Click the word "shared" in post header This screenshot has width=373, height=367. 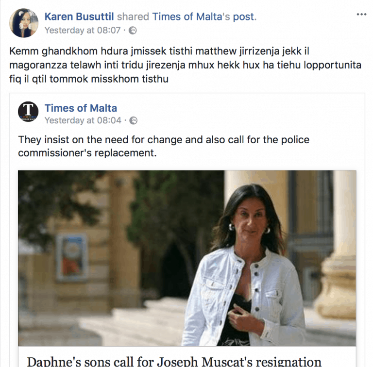coord(133,17)
